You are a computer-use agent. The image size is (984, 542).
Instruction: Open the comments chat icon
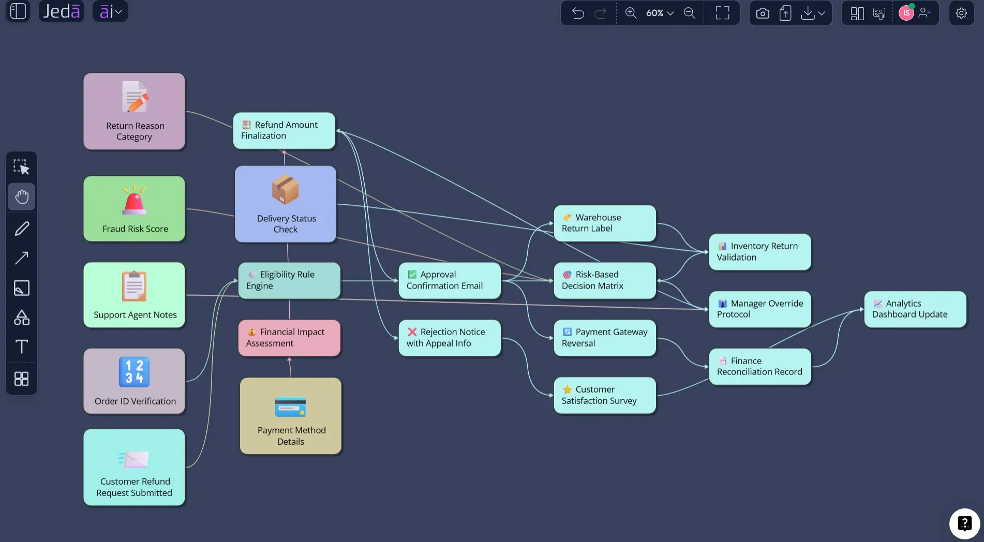pyautogui.click(x=879, y=13)
